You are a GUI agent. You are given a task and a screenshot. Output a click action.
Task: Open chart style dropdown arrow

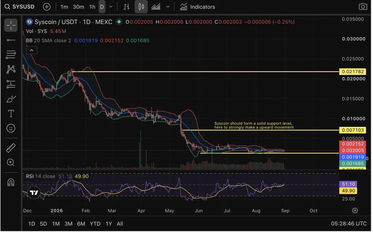(x=168, y=7)
